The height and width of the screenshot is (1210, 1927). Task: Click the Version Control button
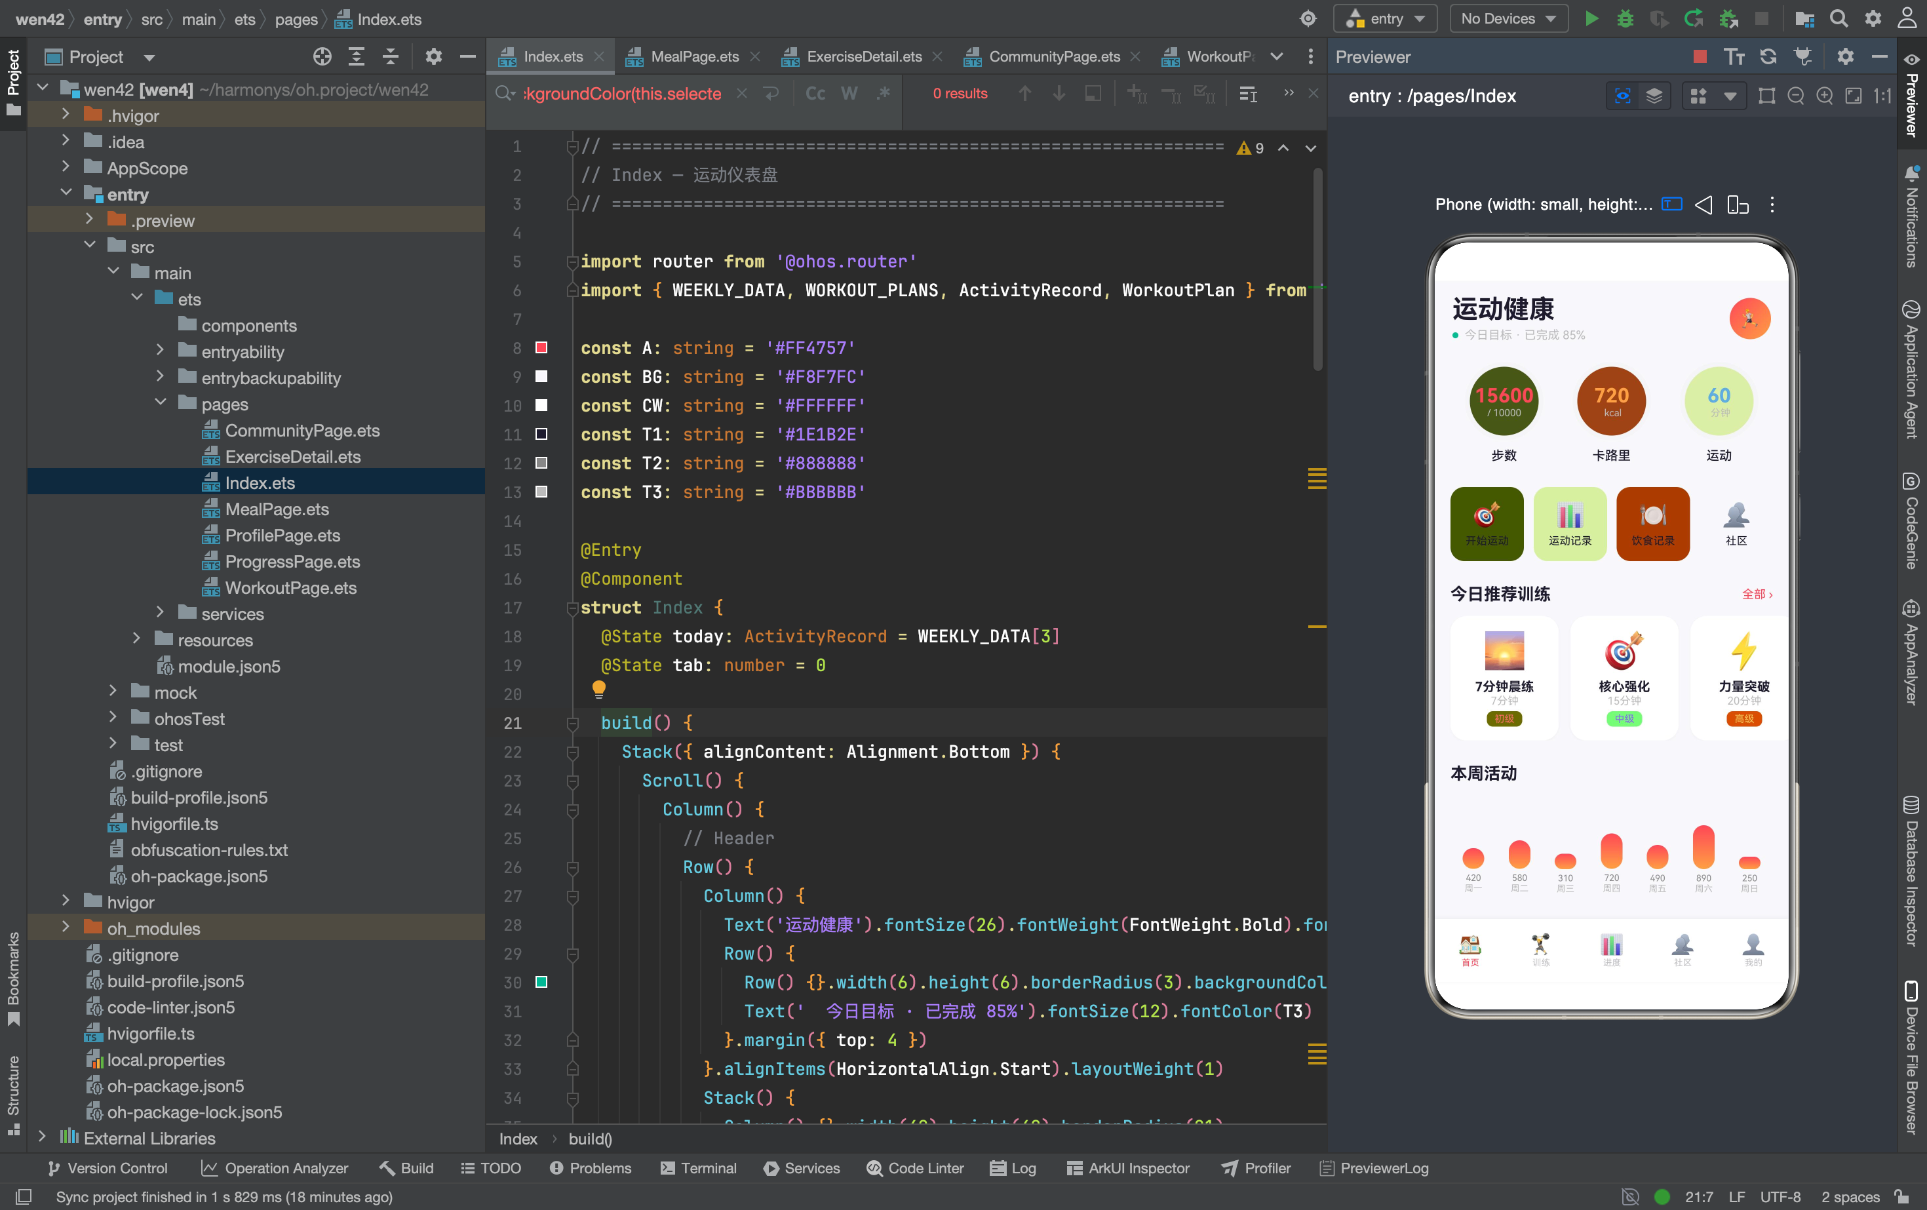(107, 1169)
